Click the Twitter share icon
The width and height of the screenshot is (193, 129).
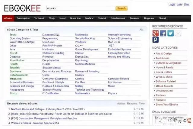coord(170,33)
